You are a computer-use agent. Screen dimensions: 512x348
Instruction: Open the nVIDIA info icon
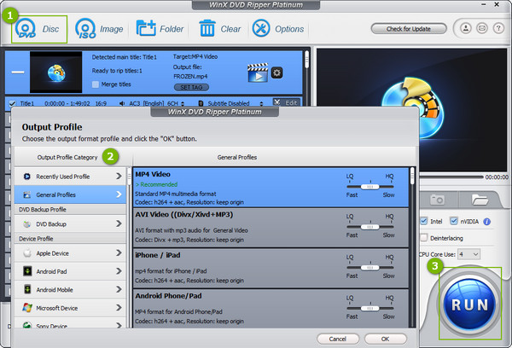coord(487,222)
